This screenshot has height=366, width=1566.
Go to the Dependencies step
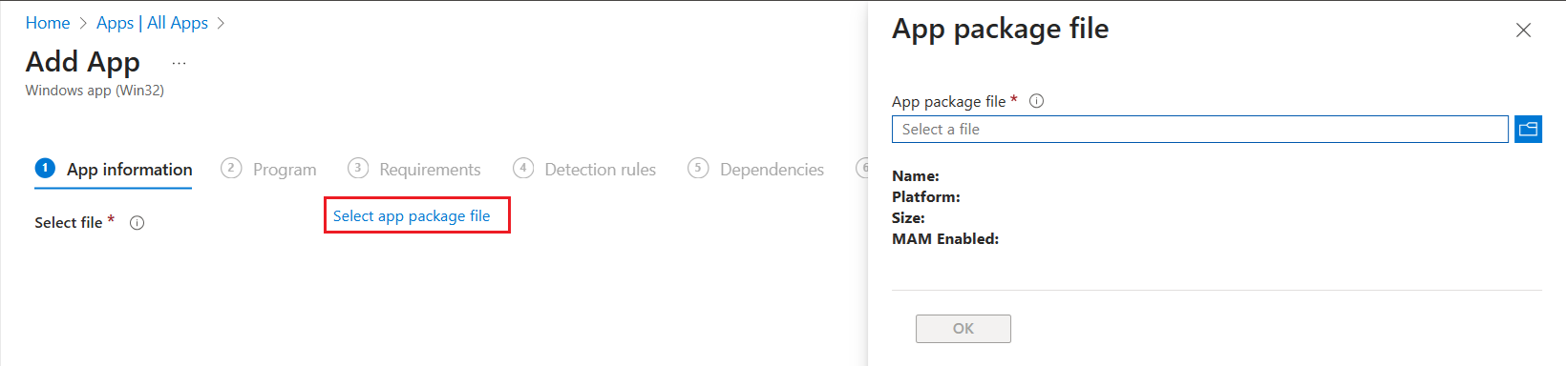tap(755, 169)
